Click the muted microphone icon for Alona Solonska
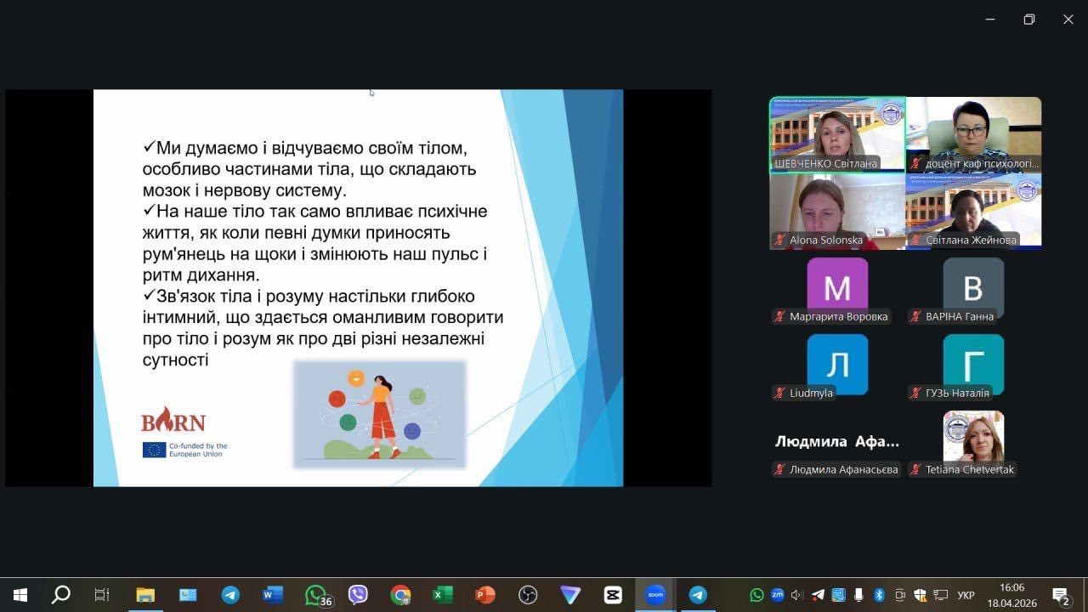 pyautogui.click(x=779, y=241)
